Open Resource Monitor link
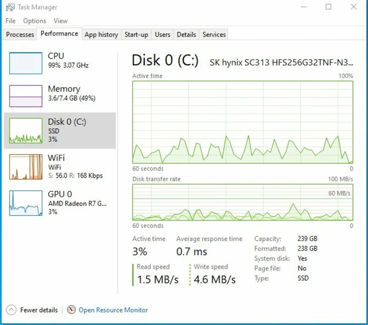This screenshot has height=325, width=368. [113, 310]
